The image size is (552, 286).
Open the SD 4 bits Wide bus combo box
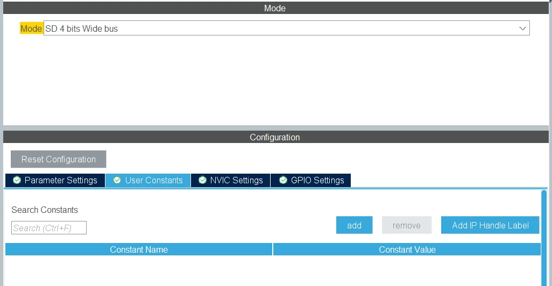point(287,28)
